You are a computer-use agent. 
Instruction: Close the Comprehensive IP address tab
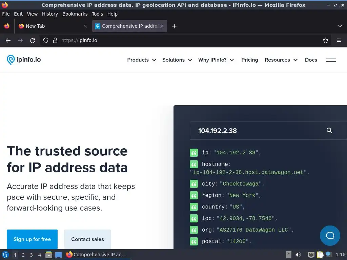(x=162, y=26)
